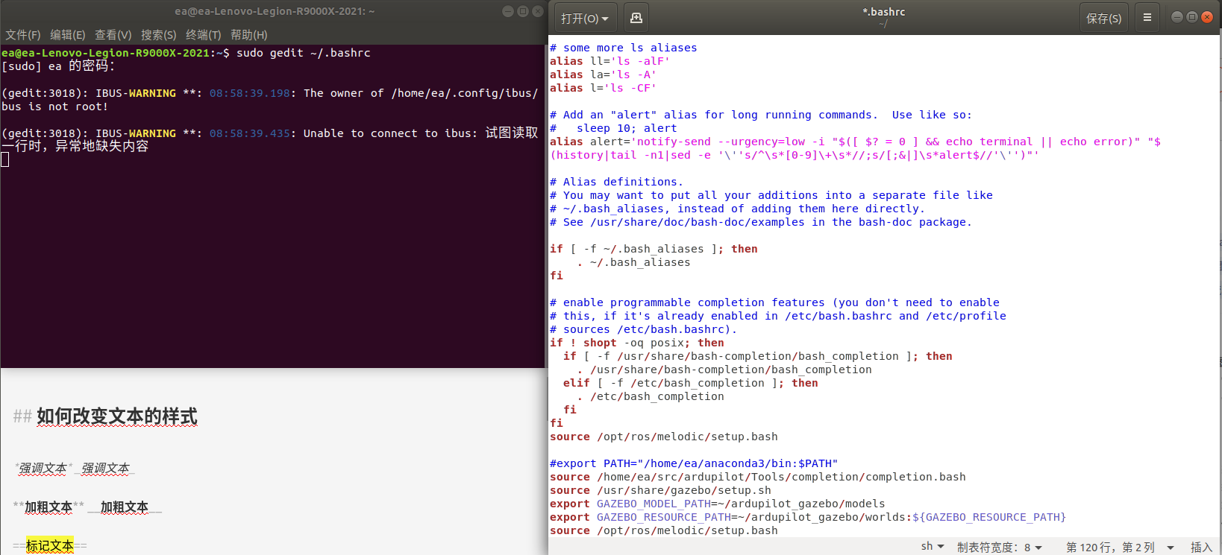This screenshot has width=1222, height=555.
Task: Click the last 'source /opt/ros/melodic/setup.bash' line
Action: point(664,530)
